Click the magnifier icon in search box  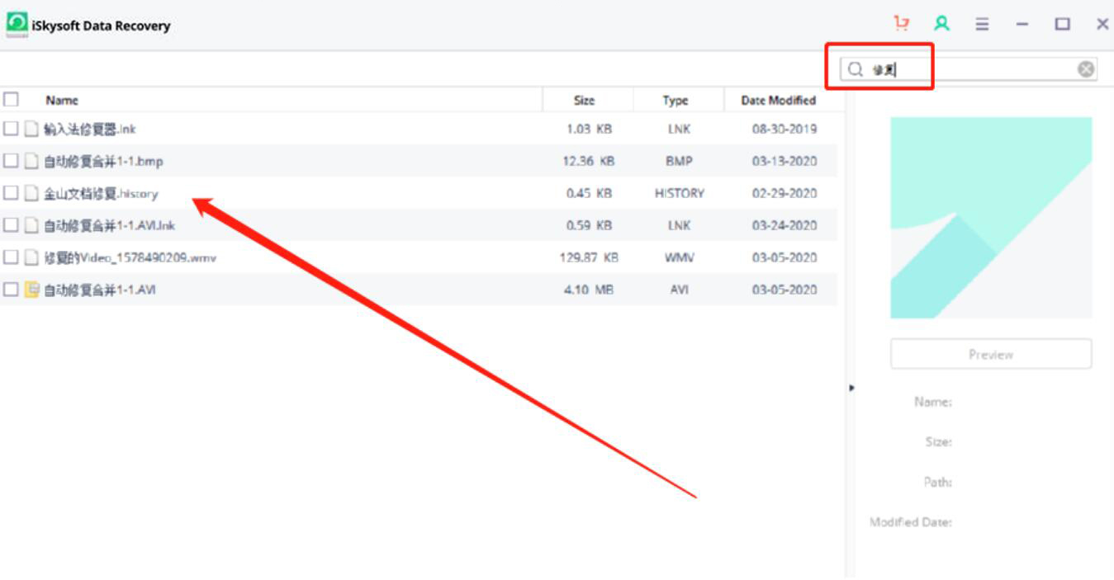(x=856, y=69)
